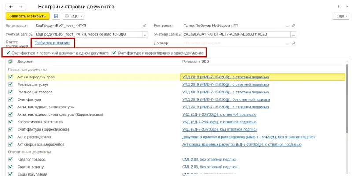Open regulation link for Реализация товаров
The width and height of the screenshot is (352, 176).
click(x=226, y=92)
